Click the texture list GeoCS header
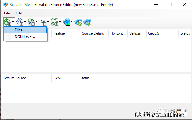The image size is (192, 120). (65, 78)
